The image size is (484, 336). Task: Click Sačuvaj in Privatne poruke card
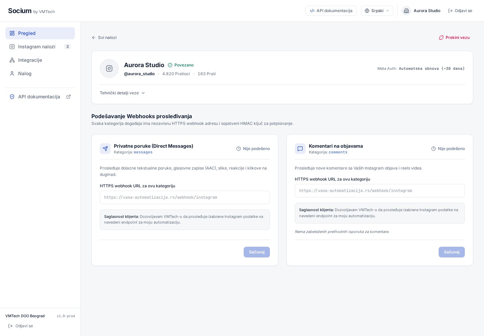(x=257, y=252)
